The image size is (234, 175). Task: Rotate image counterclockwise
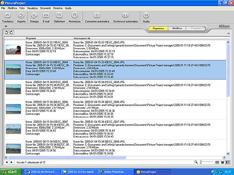click(x=7, y=33)
